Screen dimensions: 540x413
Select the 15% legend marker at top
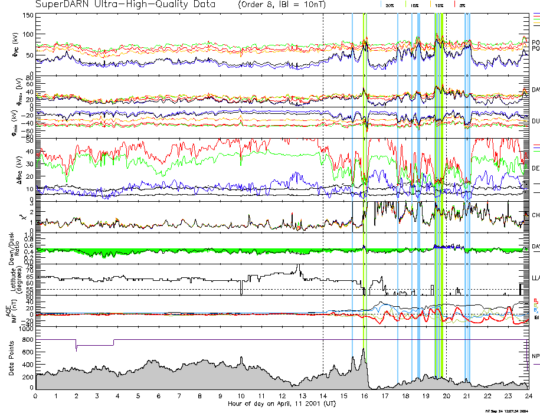coord(414,5)
